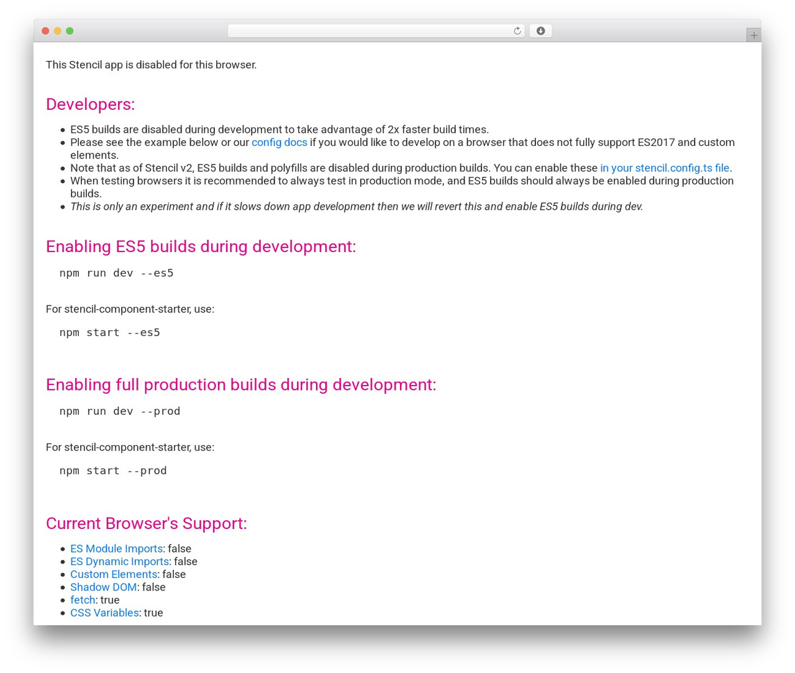795x673 pixels.
Task: Click the italic 'This is only an experiment' note
Action: click(357, 207)
